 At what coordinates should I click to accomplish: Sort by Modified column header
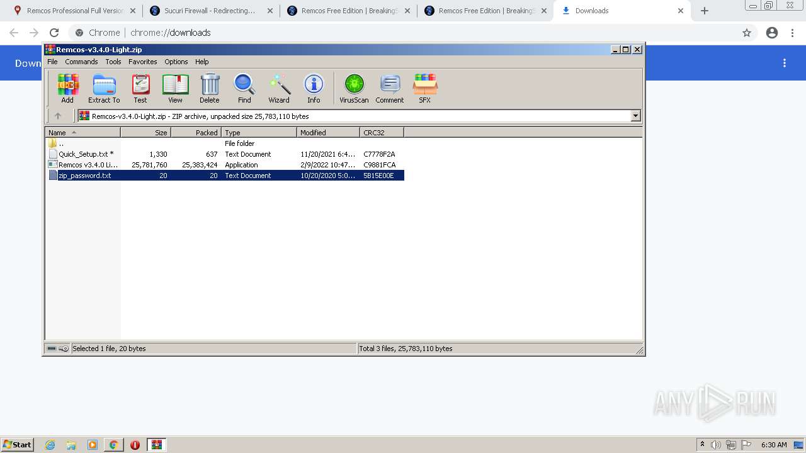329,132
